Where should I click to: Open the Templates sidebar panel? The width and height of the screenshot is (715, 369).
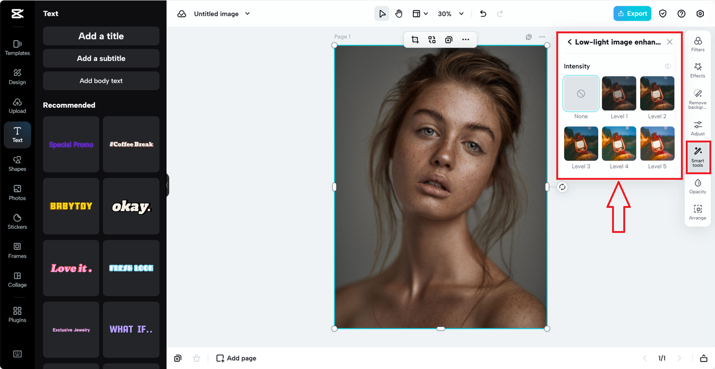click(x=17, y=47)
